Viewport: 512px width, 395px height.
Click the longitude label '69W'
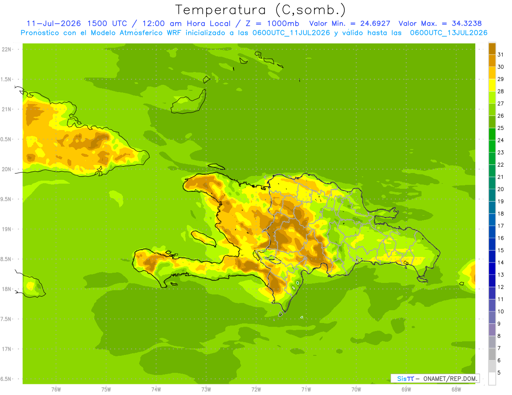406,389
